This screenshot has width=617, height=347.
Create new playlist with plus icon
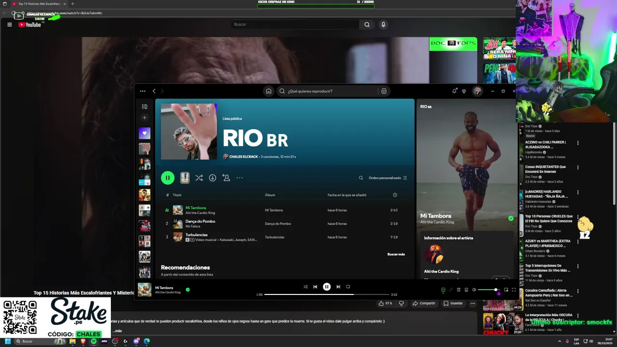[x=144, y=118]
